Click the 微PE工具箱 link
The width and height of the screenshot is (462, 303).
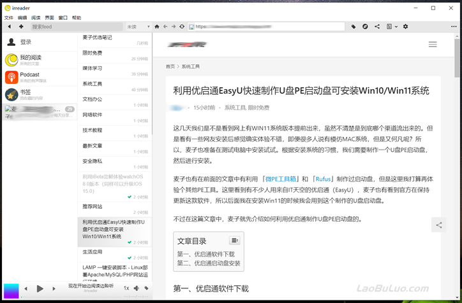coord(281,179)
